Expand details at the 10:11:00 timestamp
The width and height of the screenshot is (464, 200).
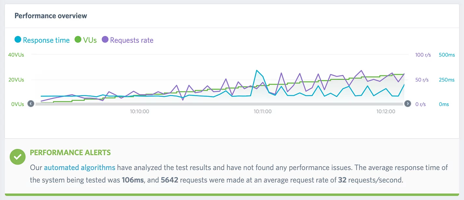(262, 111)
